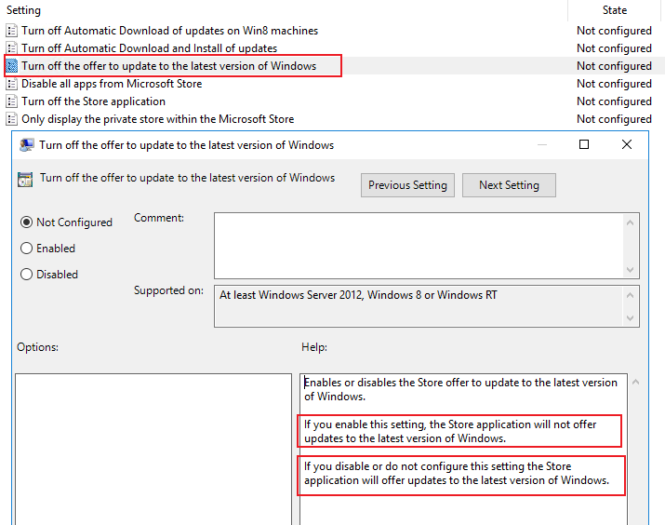Viewport: 665px width, 525px height.
Task: Select the Disabled radio button
Action: pos(26,275)
